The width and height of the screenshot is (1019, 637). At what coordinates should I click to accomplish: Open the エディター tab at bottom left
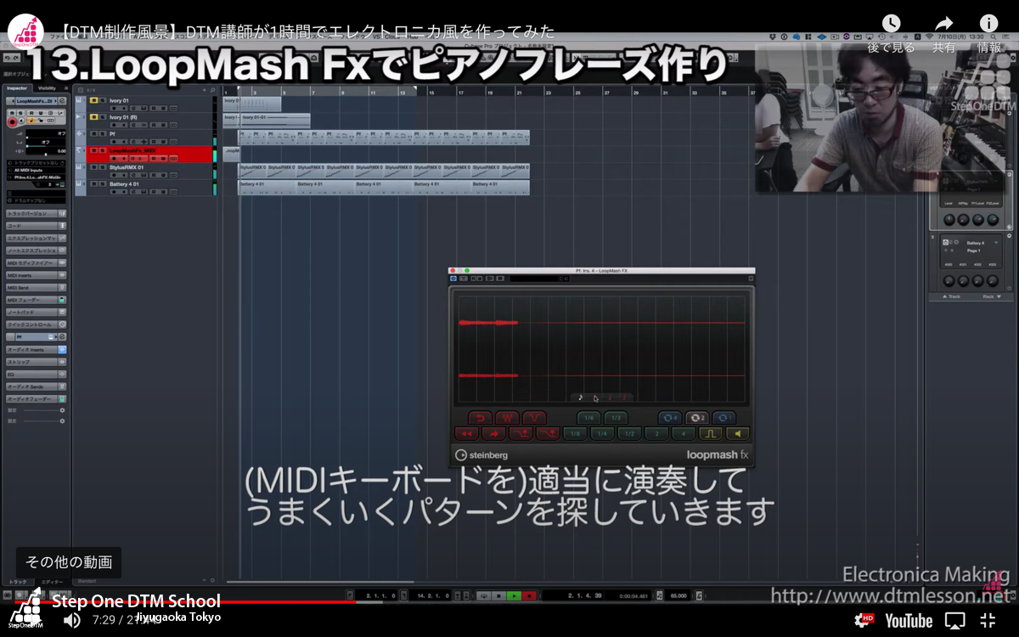52,582
